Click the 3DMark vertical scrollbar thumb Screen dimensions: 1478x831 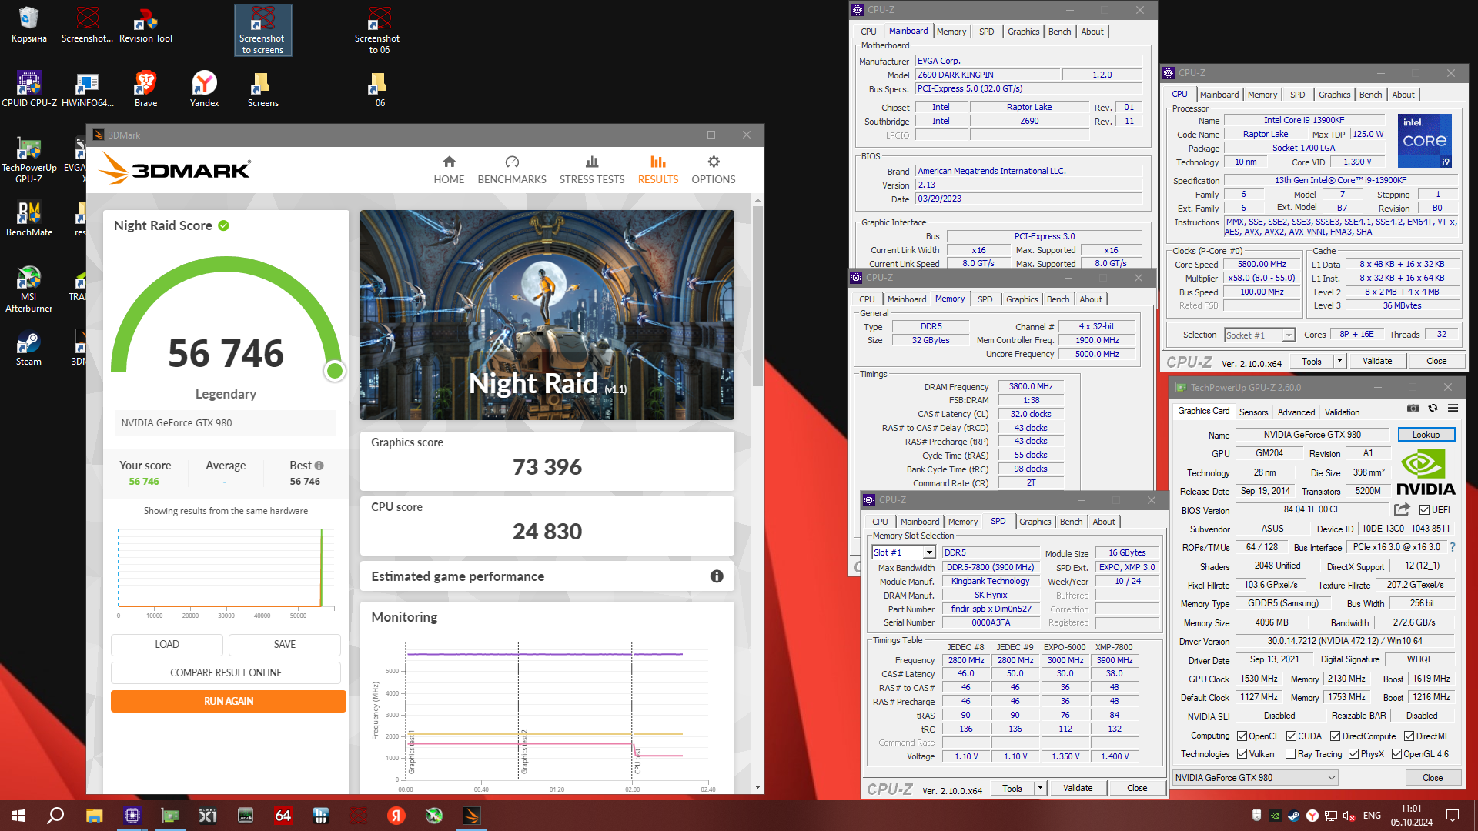758,296
